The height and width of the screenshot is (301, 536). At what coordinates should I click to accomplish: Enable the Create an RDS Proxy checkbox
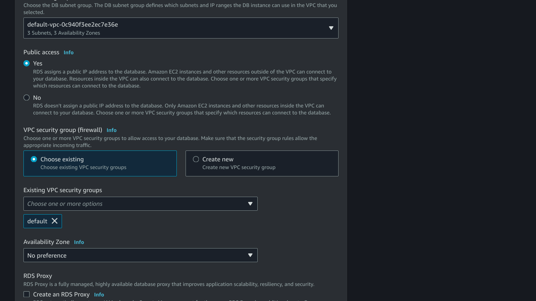(27, 294)
